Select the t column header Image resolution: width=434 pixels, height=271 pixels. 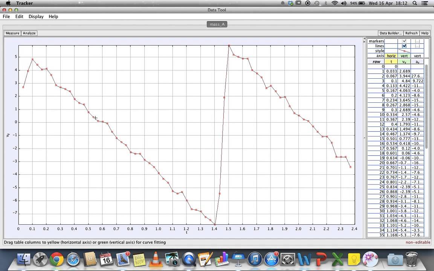point(391,62)
